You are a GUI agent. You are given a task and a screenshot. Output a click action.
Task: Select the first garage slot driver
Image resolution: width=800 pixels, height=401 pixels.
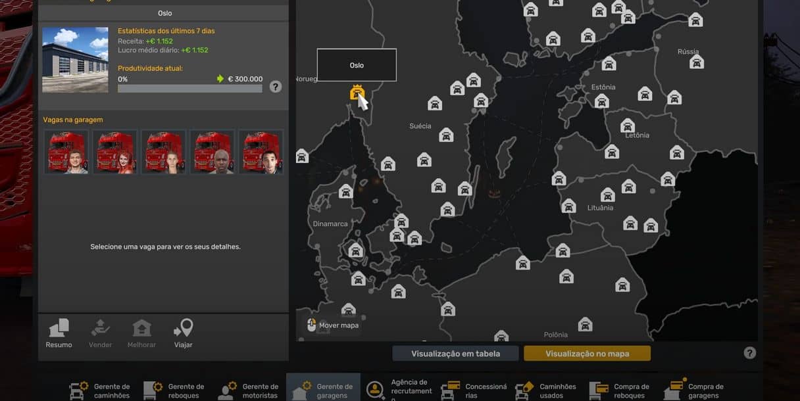(66, 152)
